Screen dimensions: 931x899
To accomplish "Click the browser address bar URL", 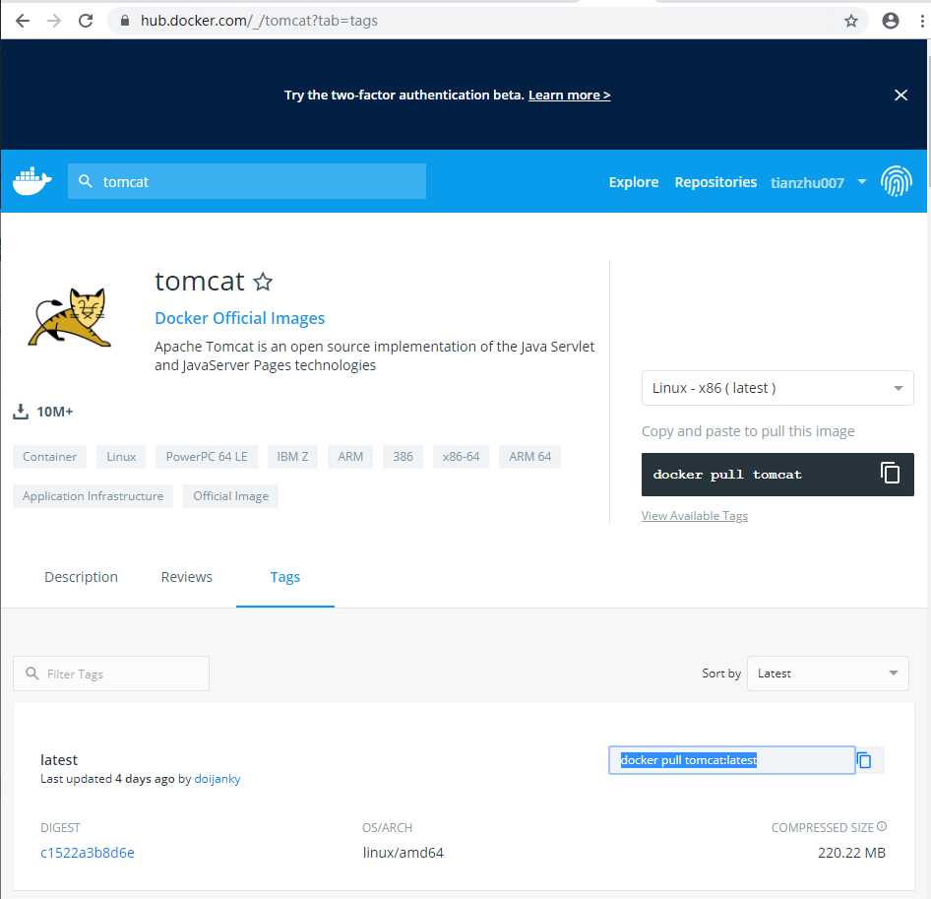I will pos(259,21).
